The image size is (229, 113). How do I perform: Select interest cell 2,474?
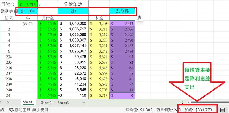click(122, 51)
